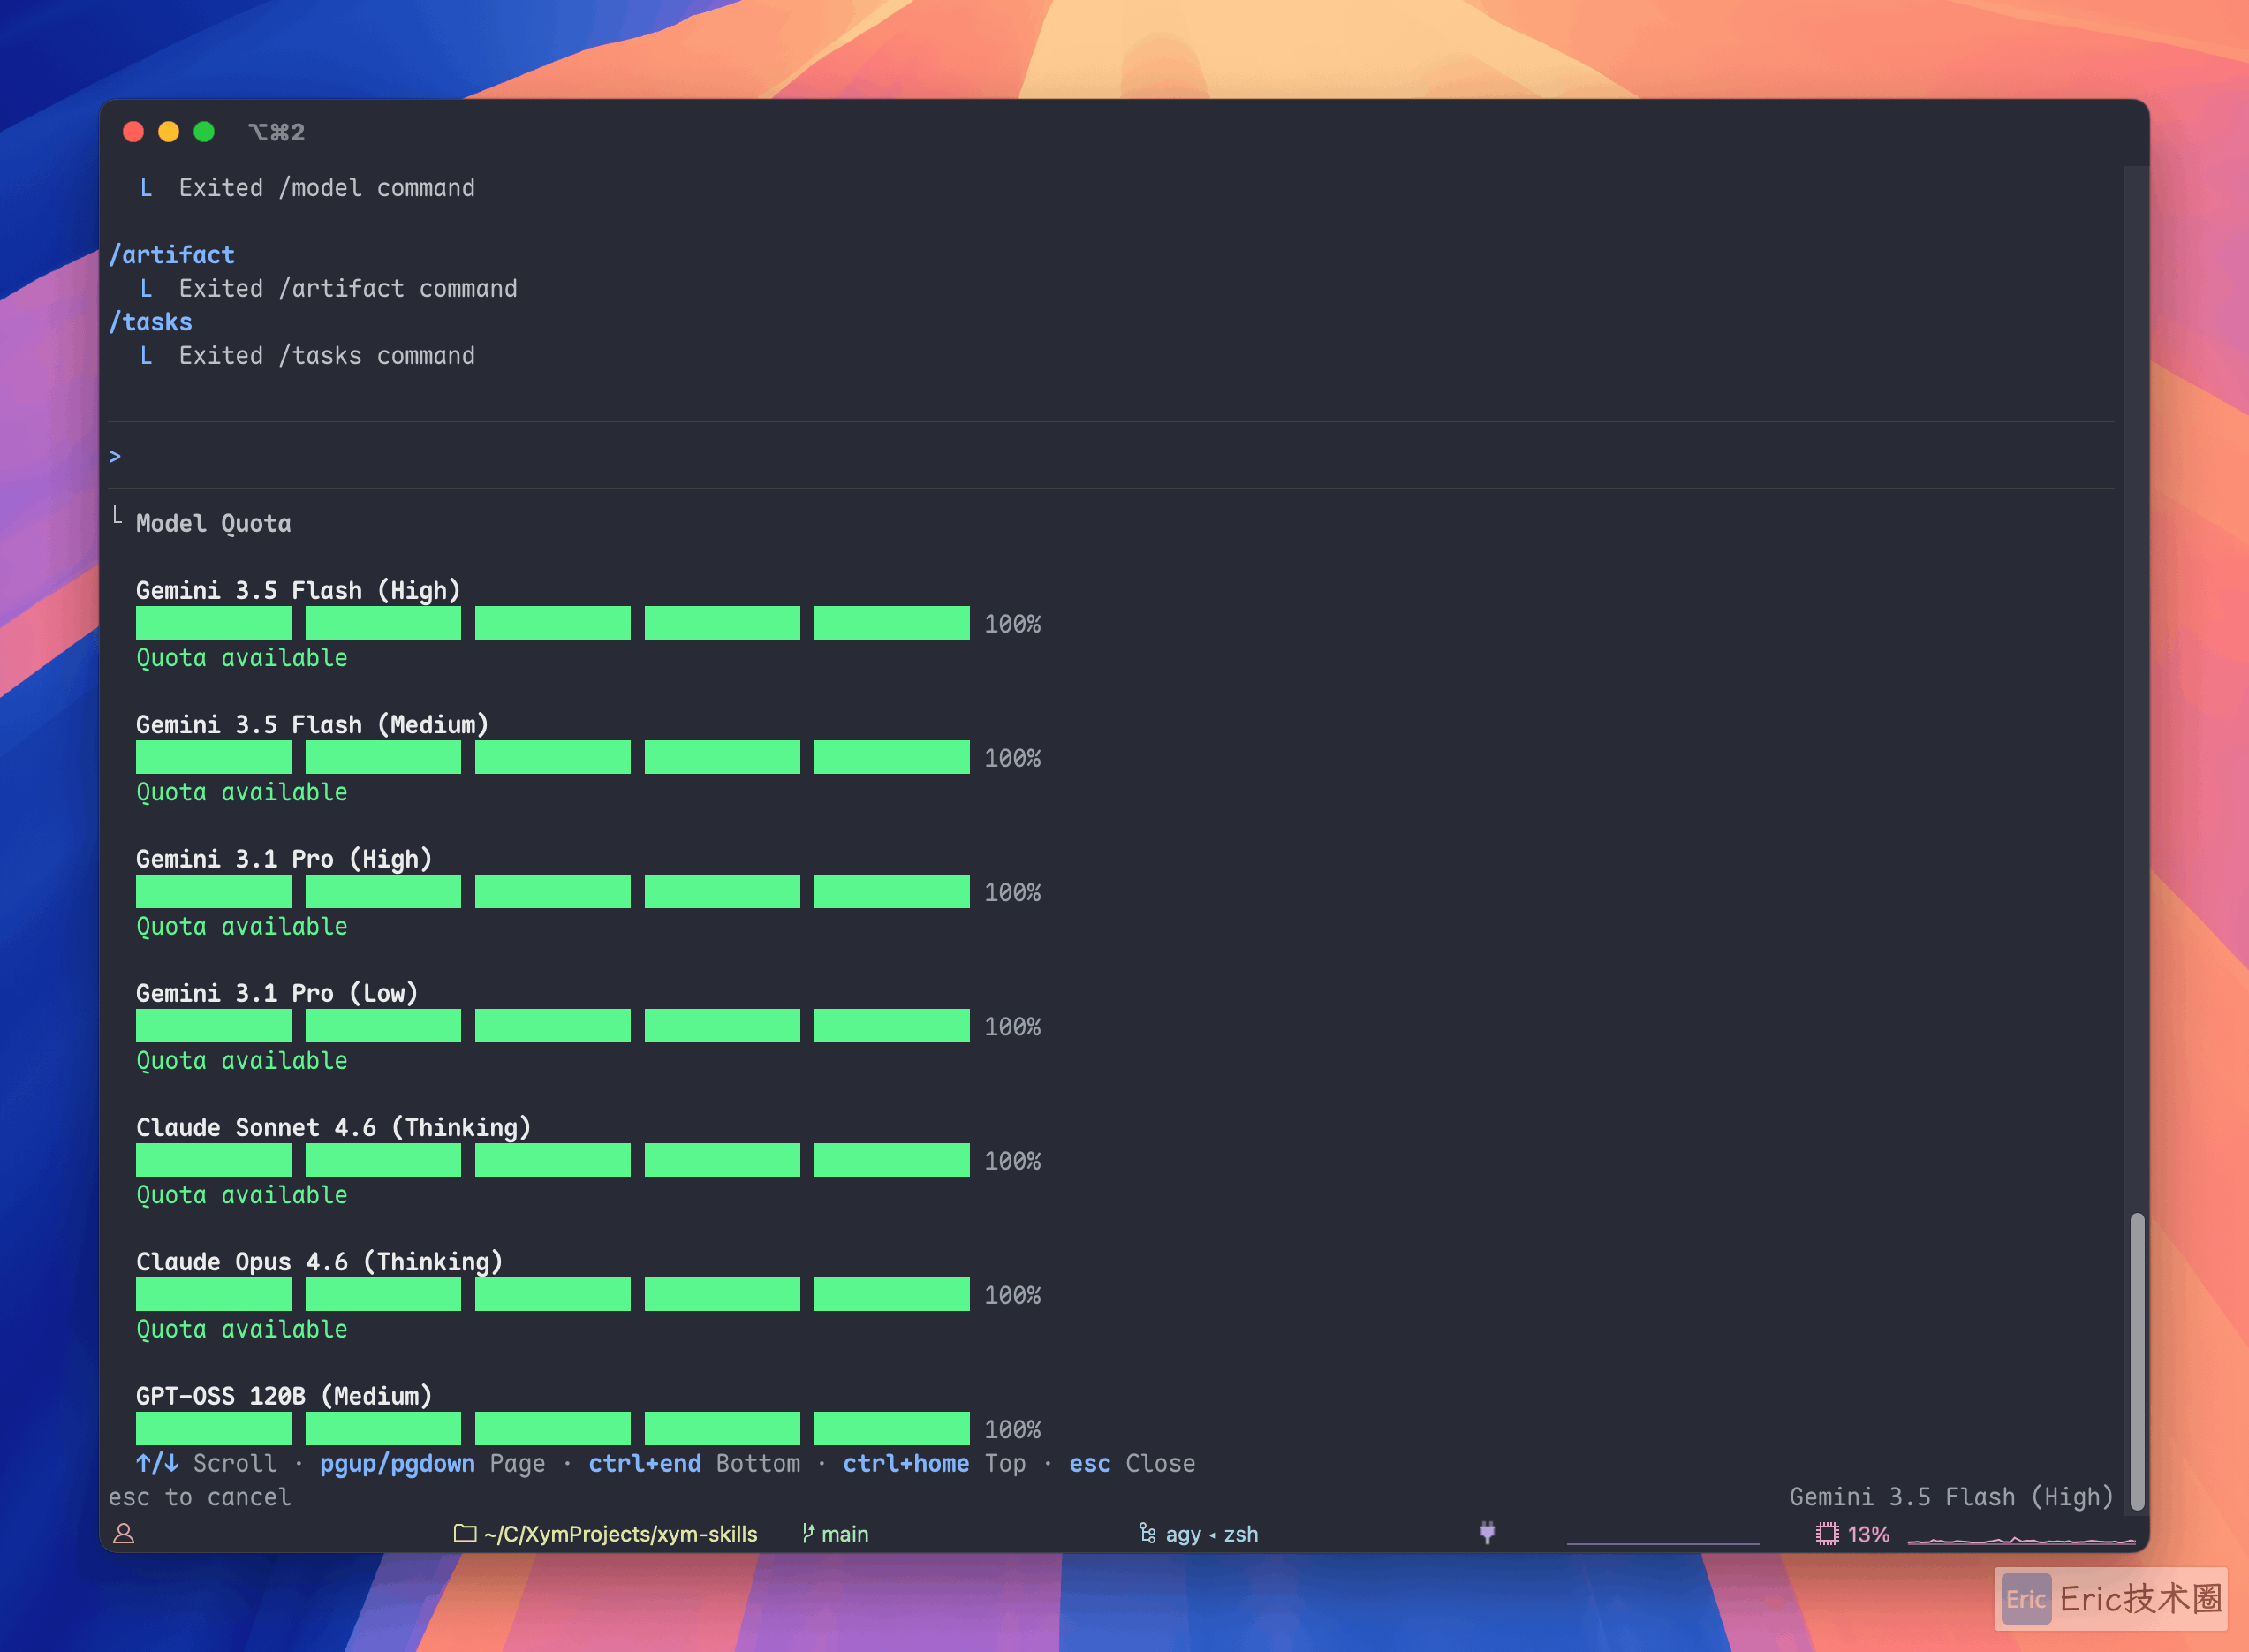
Task: Click the Model Quota heading
Action: point(213,524)
